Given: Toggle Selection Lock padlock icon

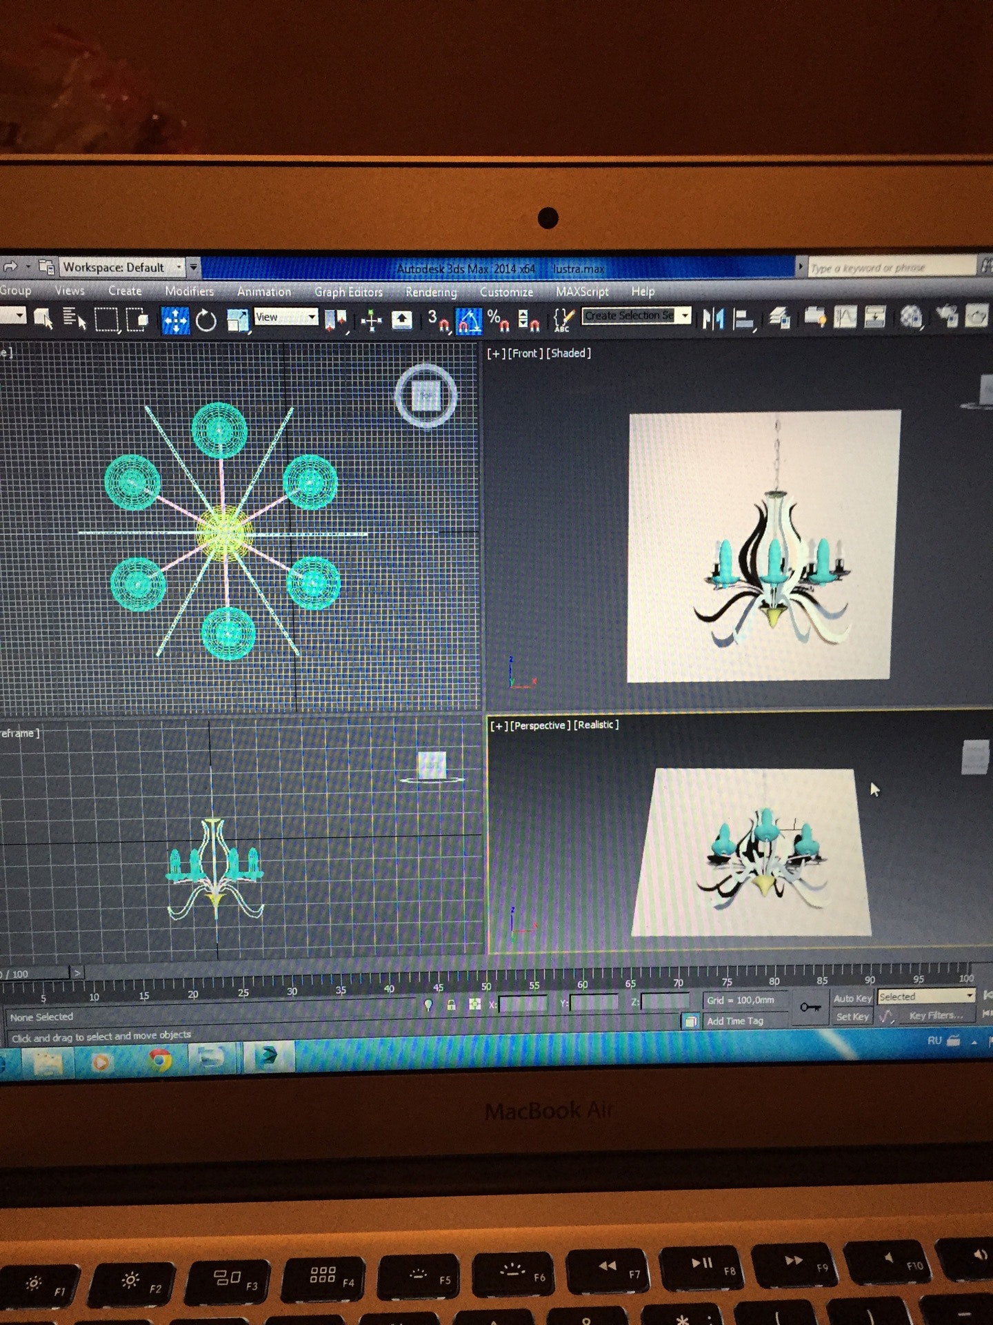Looking at the screenshot, I should pos(451,1005).
